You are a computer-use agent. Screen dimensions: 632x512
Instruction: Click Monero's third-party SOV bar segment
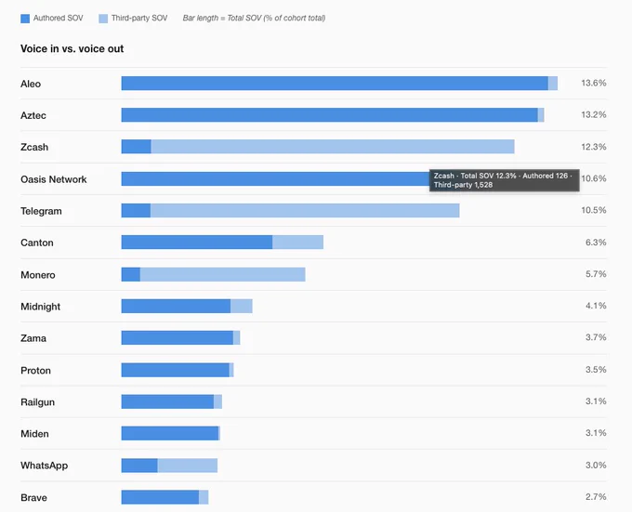[222, 274]
